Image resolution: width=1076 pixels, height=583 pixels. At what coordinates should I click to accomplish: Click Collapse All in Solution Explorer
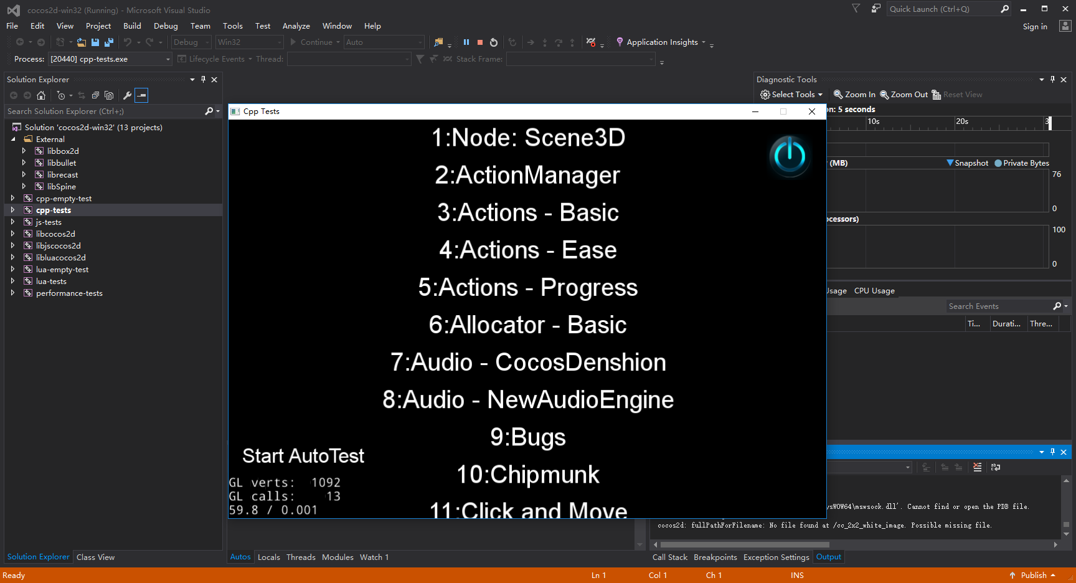(95, 95)
